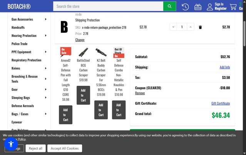Open Hearing Protection category
This screenshot has width=246, height=155.
pos(24,35)
